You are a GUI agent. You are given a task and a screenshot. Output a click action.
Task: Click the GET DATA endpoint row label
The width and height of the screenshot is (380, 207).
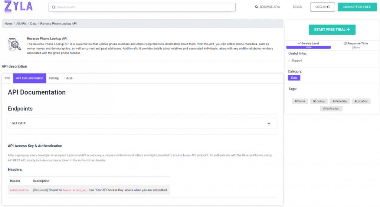coord(19,124)
